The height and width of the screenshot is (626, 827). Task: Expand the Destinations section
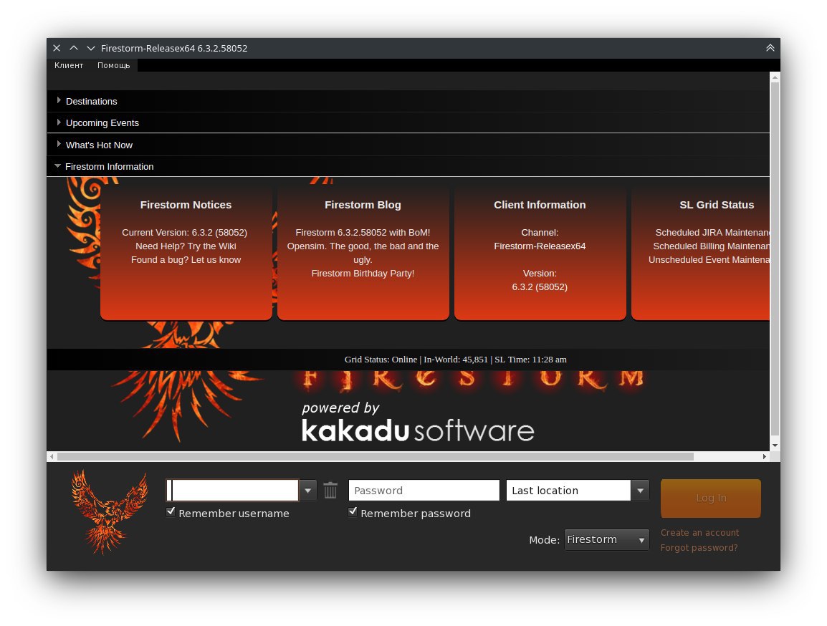pos(408,101)
